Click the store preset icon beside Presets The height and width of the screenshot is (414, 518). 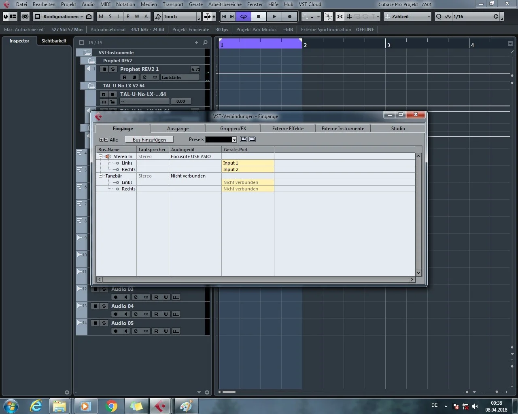point(244,139)
